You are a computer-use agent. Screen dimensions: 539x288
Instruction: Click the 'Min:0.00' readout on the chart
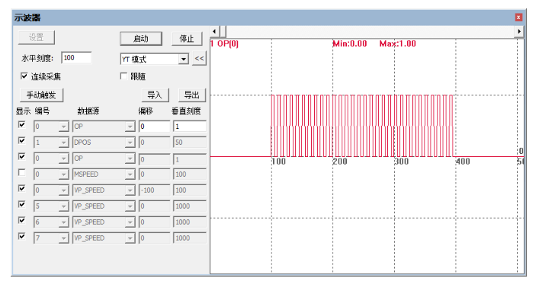(350, 43)
